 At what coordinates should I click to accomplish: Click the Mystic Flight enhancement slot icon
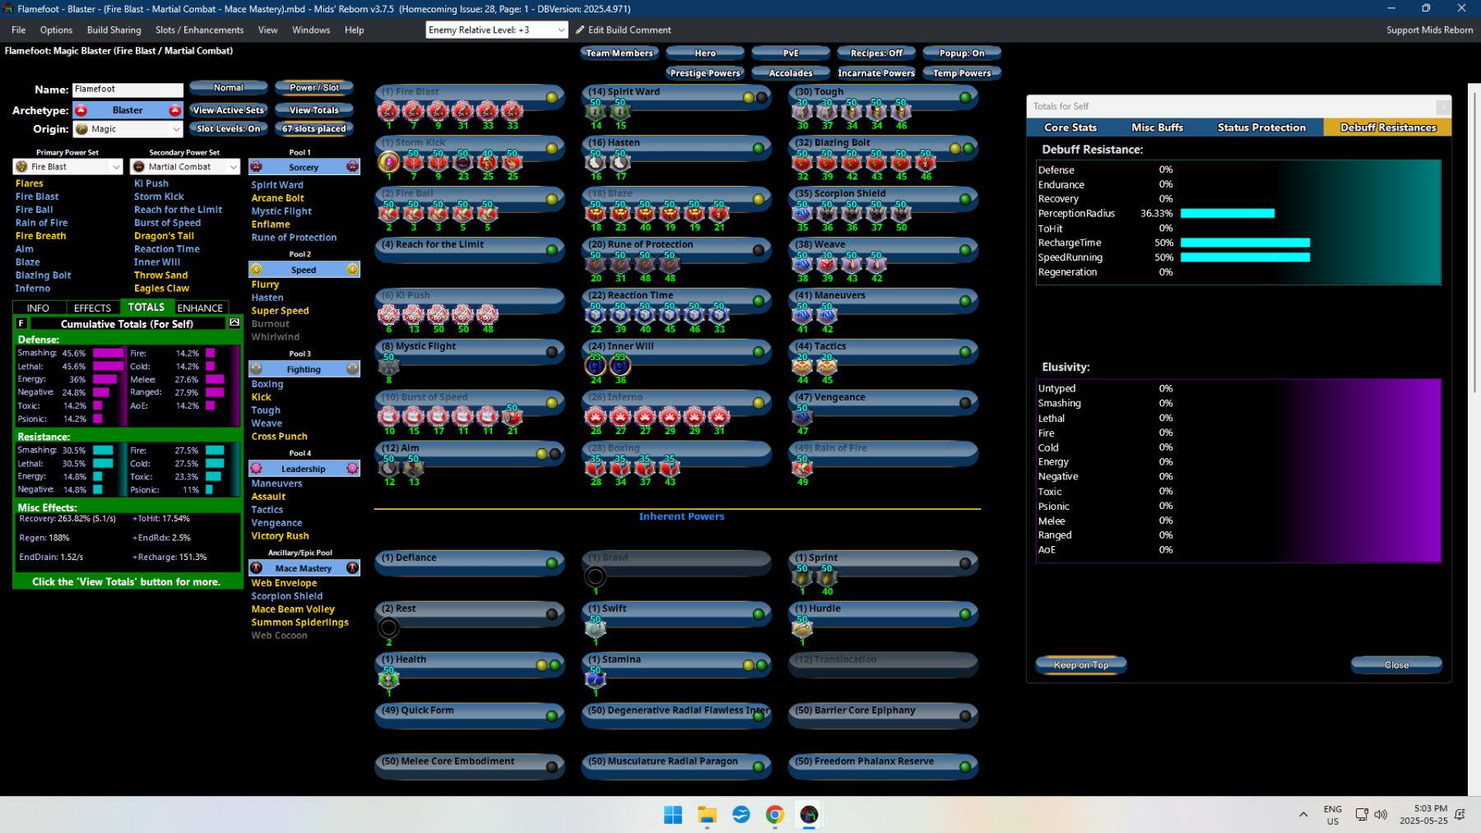coord(388,365)
